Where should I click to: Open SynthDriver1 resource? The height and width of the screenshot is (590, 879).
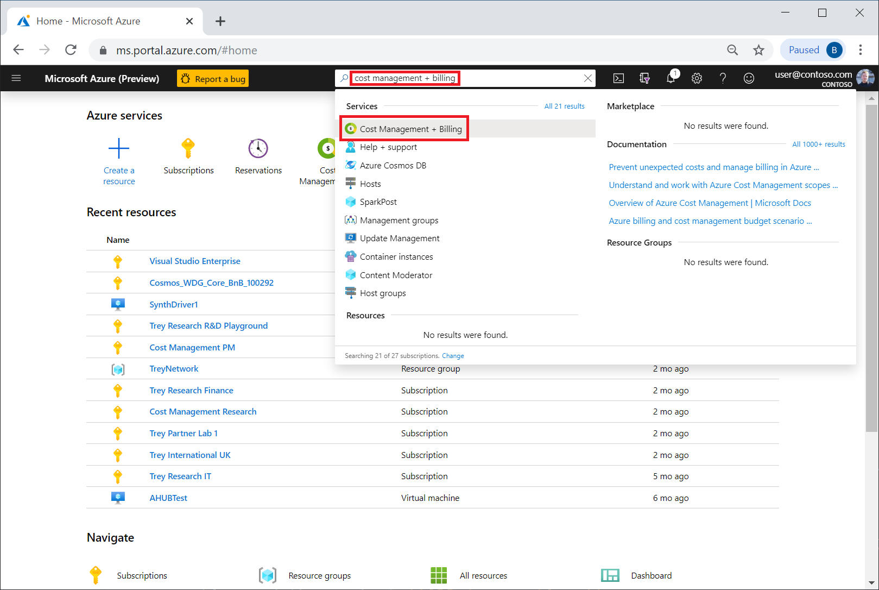(174, 305)
